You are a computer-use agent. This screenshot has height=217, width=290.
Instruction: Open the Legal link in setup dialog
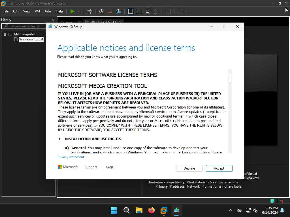tap(110, 167)
